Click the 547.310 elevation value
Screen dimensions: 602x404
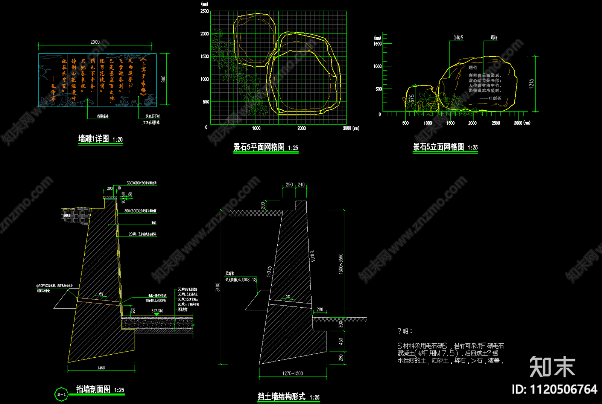point(157,311)
